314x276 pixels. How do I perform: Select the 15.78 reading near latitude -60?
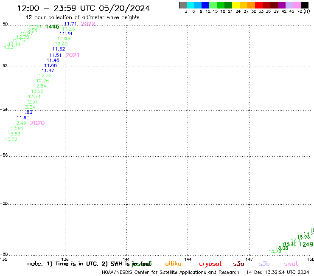tap(275, 251)
